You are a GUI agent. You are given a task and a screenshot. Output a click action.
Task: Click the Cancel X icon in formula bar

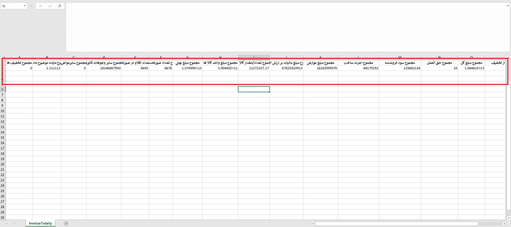pyautogui.click(x=40, y=6)
